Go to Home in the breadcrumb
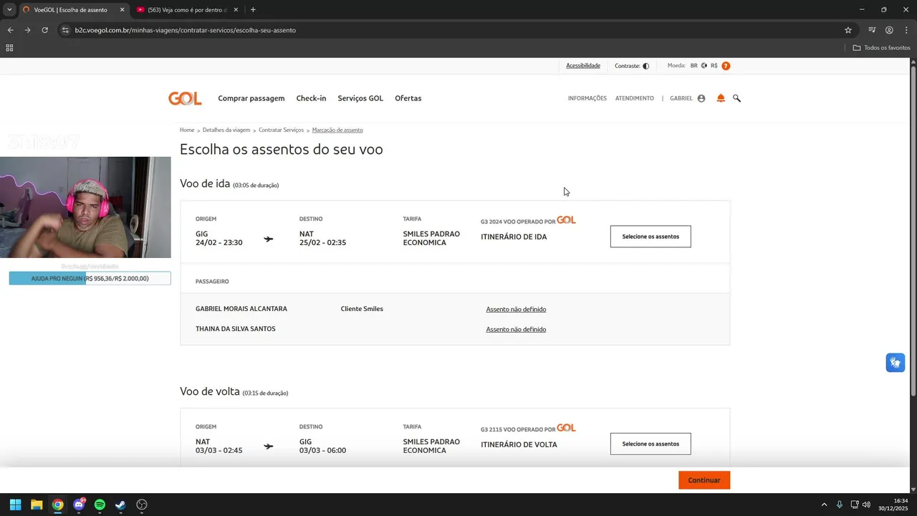This screenshot has height=516, width=917. click(x=187, y=130)
